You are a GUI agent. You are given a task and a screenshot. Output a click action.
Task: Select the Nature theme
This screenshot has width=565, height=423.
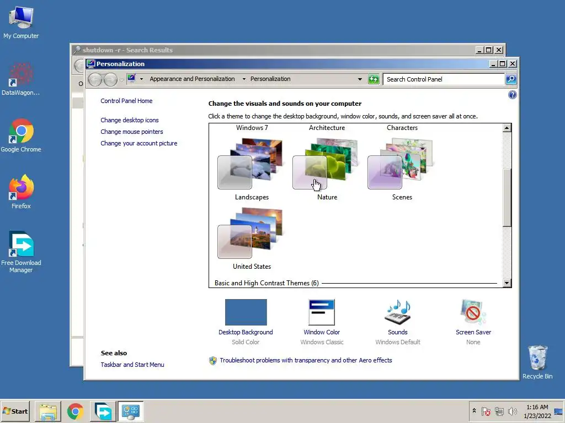click(327, 169)
